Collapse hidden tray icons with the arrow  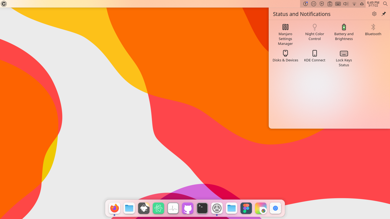coord(362,4)
